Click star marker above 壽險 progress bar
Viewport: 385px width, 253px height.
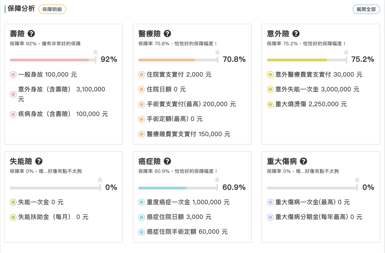(x=95, y=52)
